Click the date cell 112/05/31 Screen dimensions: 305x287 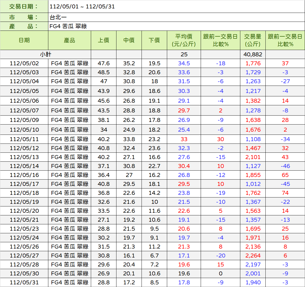24,283
